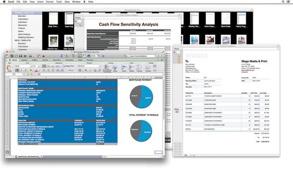Open Spotlight search magnifier in menu bar

click(x=283, y=2)
